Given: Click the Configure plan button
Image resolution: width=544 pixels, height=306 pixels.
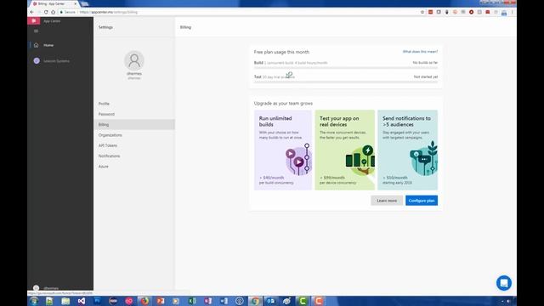Looking at the screenshot, I should pyautogui.click(x=422, y=201).
